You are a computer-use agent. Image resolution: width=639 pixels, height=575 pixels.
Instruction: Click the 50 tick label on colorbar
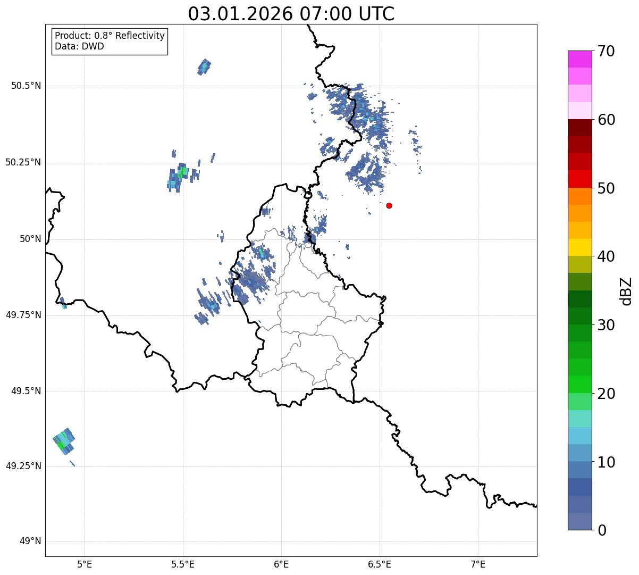pyautogui.click(x=606, y=188)
